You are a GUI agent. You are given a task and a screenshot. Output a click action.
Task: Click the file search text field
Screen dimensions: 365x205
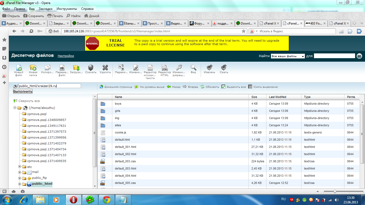334,56
